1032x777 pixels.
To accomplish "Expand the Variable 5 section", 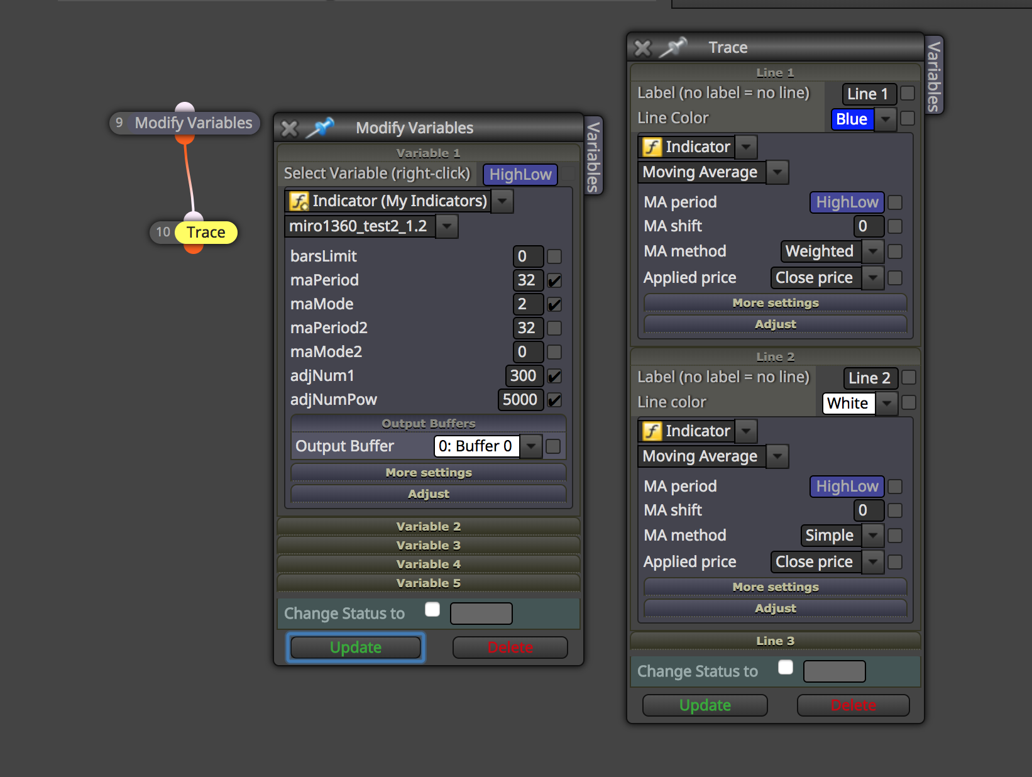I will point(429,583).
